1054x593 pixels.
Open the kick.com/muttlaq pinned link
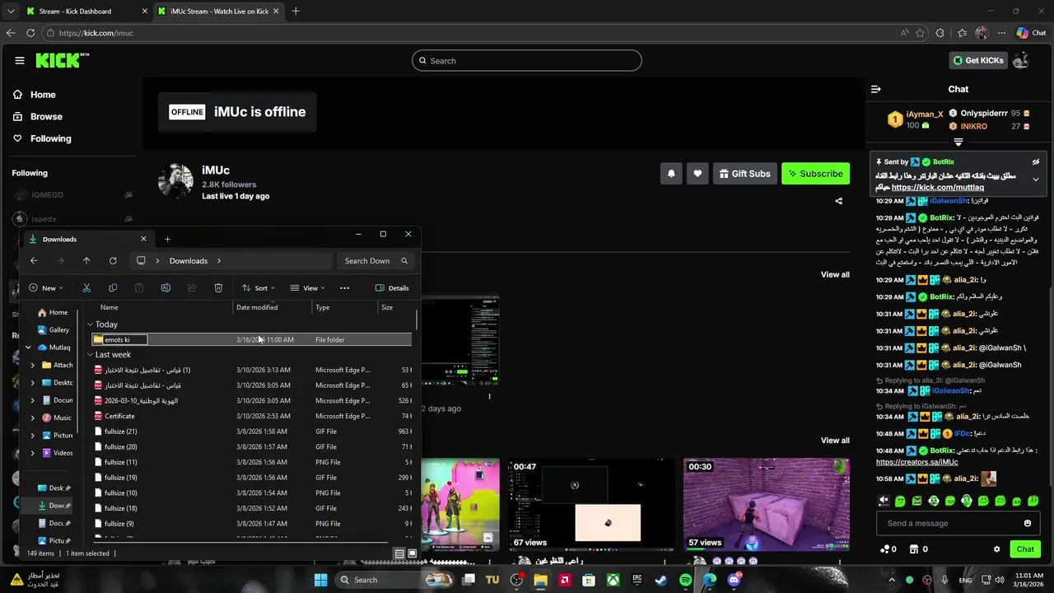[x=938, y=188]
